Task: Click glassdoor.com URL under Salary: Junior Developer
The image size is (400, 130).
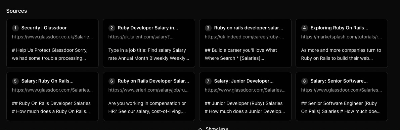Action: 245,90
